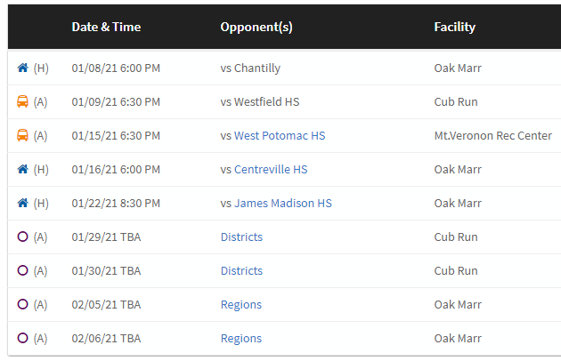Click the home icon for Centreville HS game

22,169
